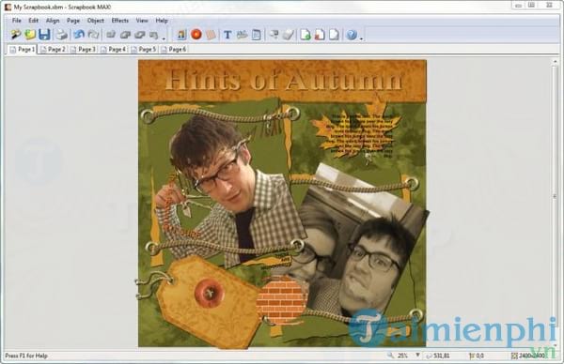Click the cursor coordinates readout 531,81
Screen dimensions: 564x364
(442, 356)
